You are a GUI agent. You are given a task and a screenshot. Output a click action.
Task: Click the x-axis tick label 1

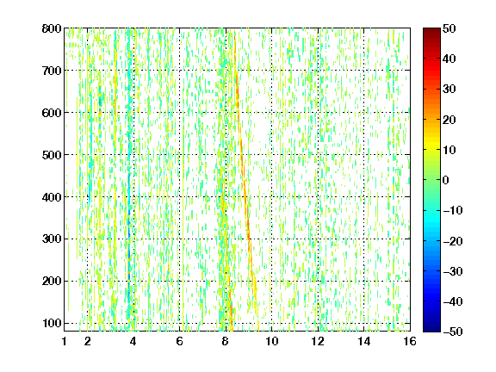[x=65, y=341]
